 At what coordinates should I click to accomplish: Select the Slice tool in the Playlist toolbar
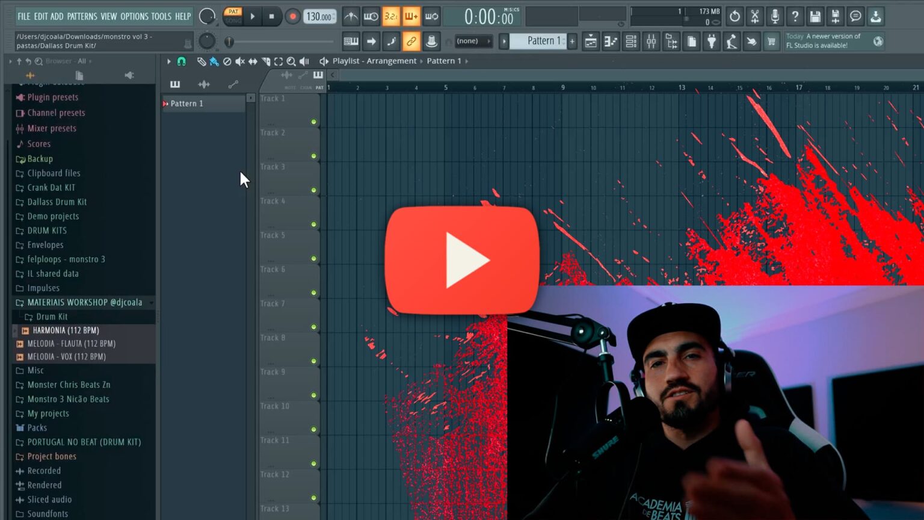[x=266, y=61]
